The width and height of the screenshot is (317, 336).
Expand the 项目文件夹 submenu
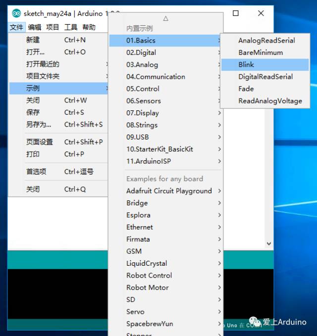pos(58,76)
